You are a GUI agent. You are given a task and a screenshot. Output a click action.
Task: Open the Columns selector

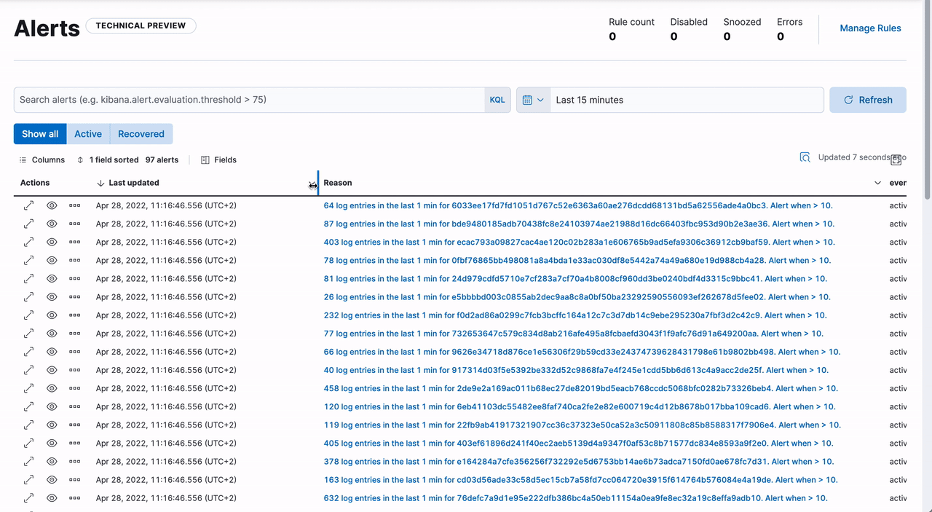click(x=42, y=159)
